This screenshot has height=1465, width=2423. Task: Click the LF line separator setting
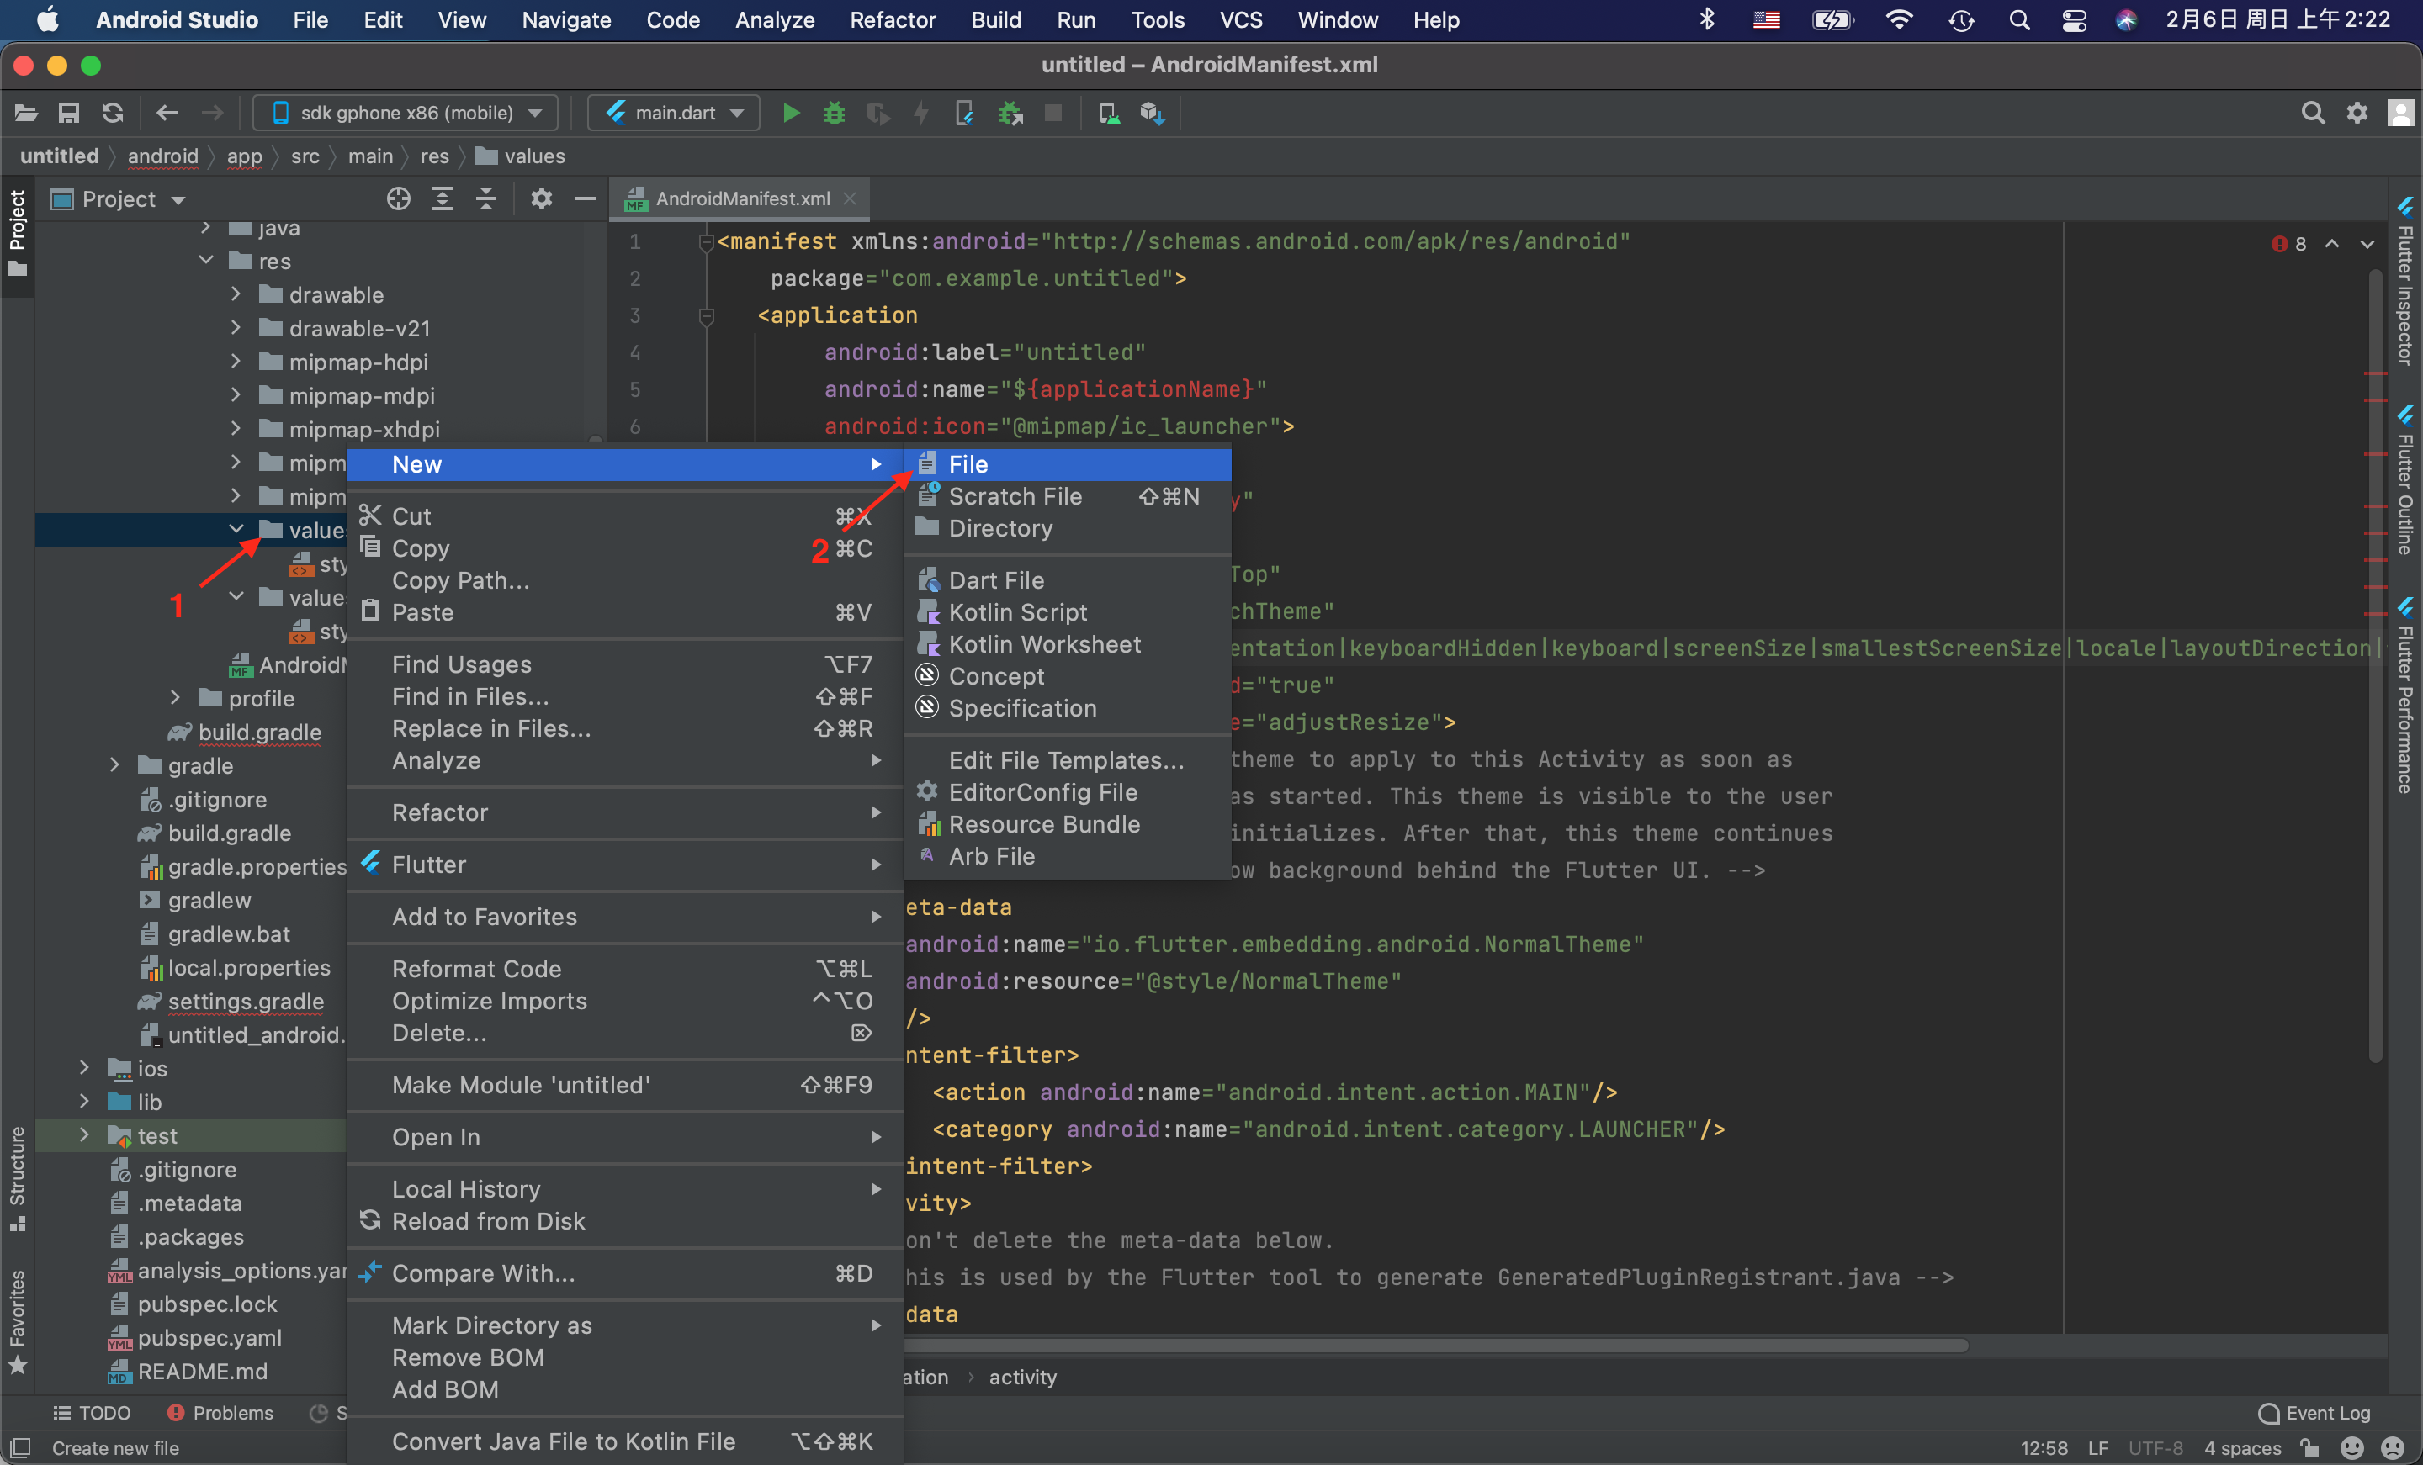(2097, 1447)
